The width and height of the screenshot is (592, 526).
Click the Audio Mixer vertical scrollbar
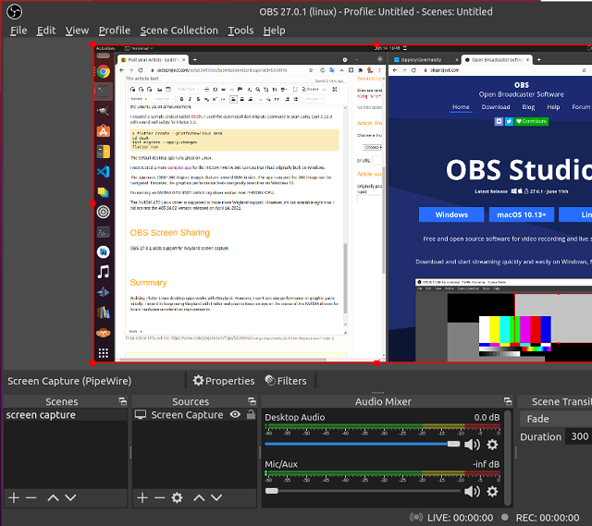(x=508, y=458)
